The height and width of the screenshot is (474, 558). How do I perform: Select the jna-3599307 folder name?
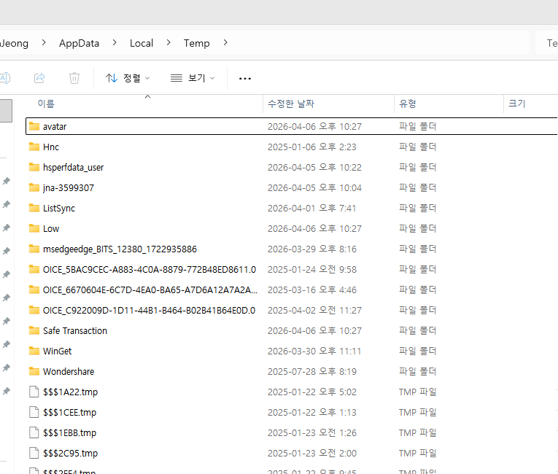(x=69, y=188)
